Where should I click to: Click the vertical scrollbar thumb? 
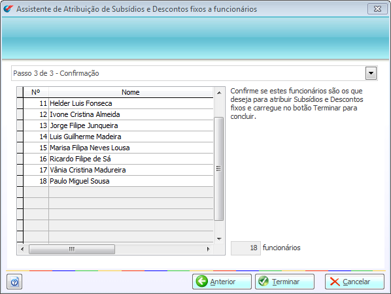tap(218, 169)
